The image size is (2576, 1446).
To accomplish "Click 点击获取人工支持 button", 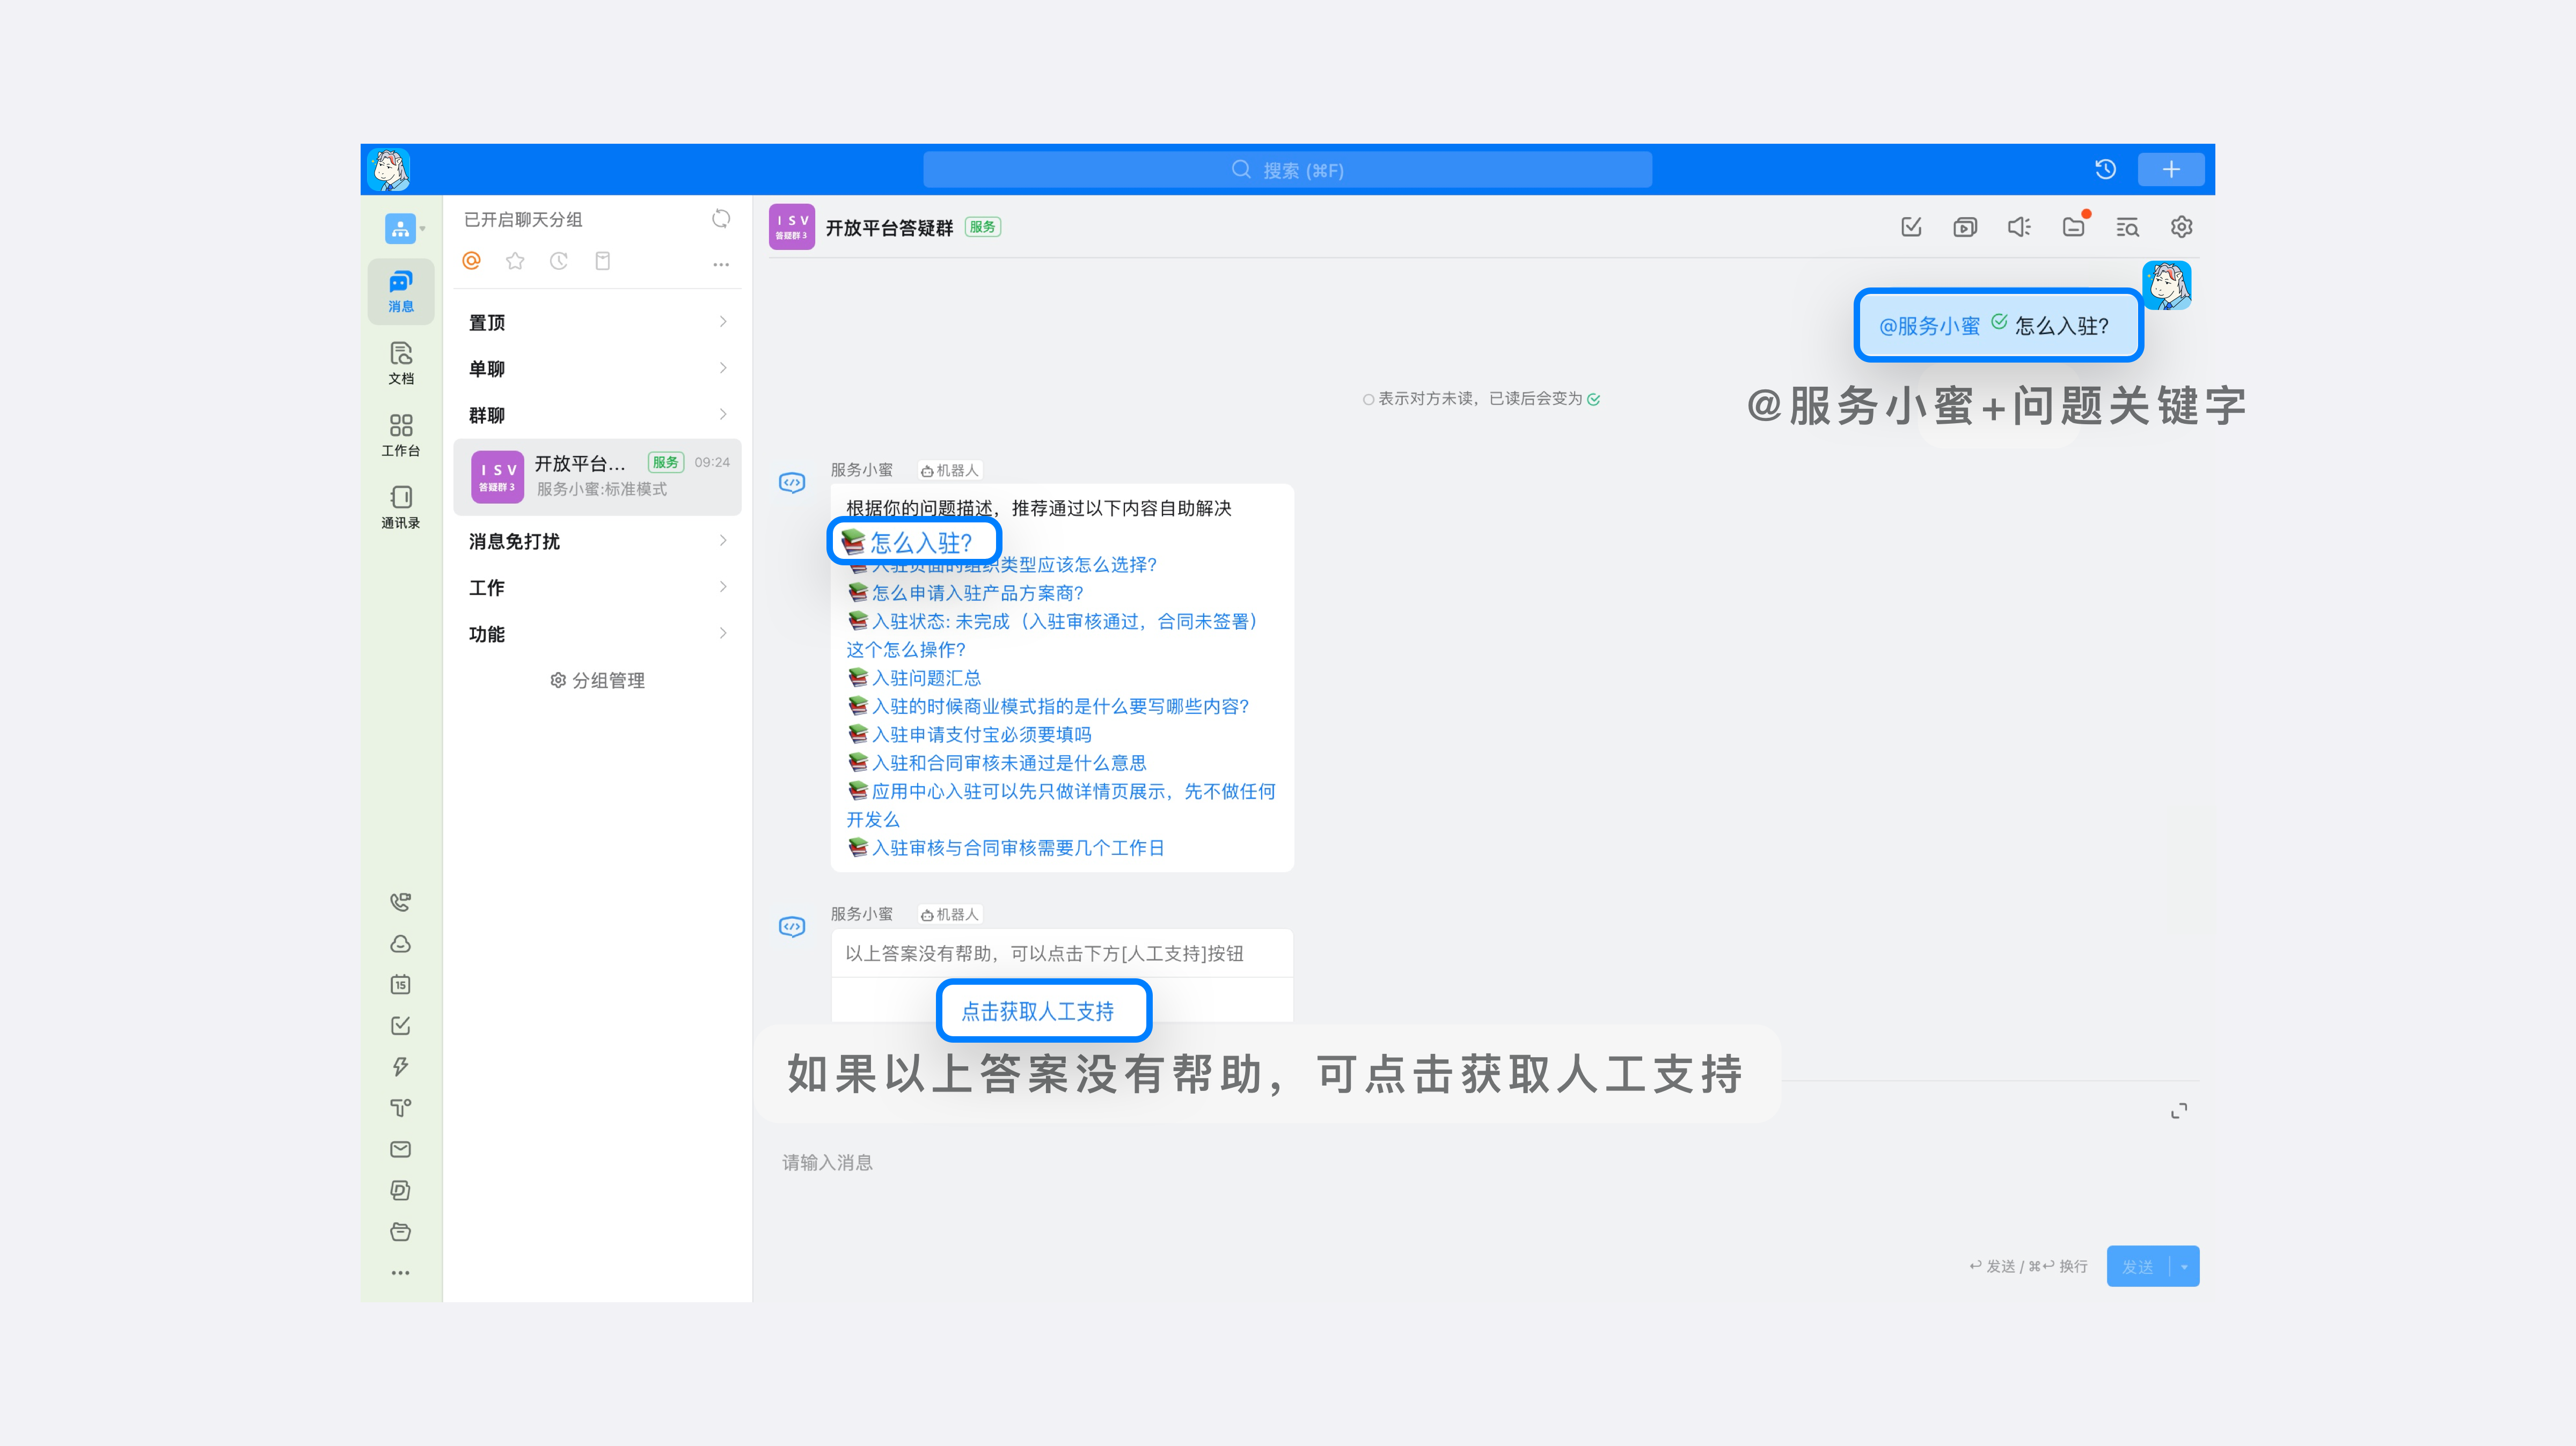I will pos(1037,1012).
